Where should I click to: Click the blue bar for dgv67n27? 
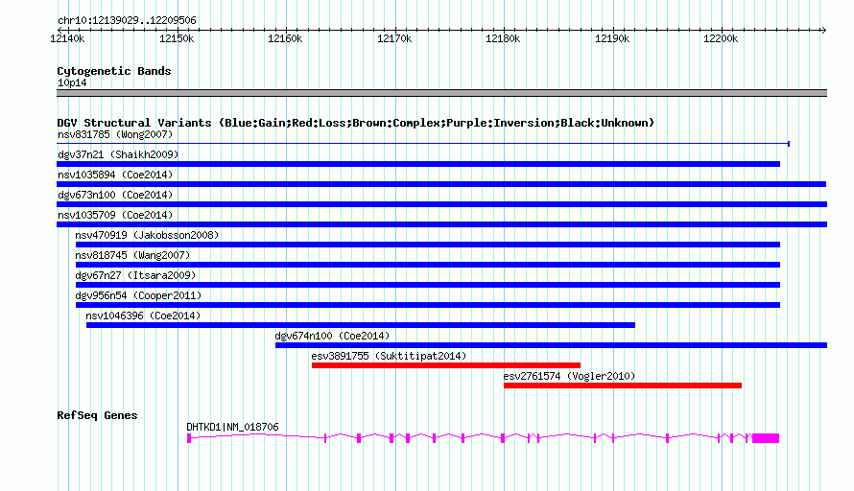point(428,285)
